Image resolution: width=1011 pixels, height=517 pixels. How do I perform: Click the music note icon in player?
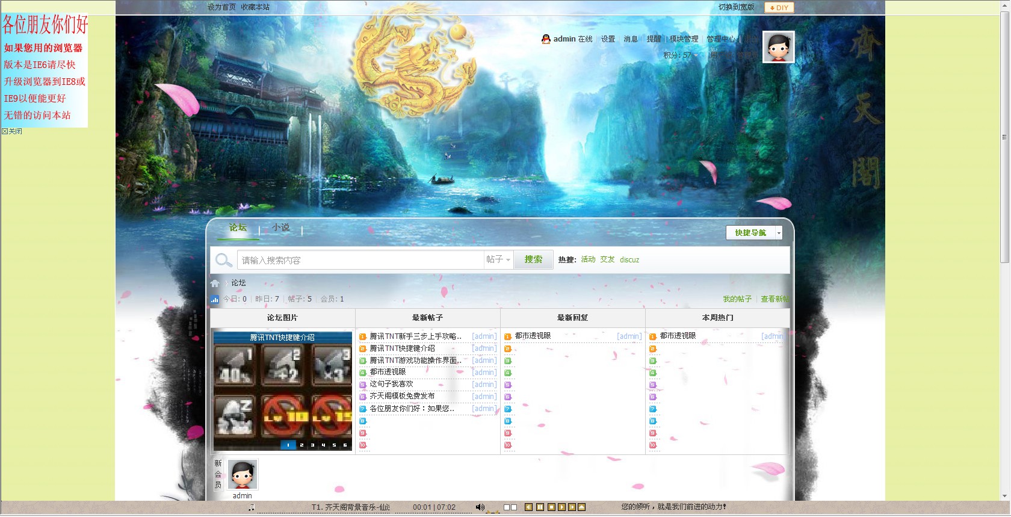click(252, 508)
